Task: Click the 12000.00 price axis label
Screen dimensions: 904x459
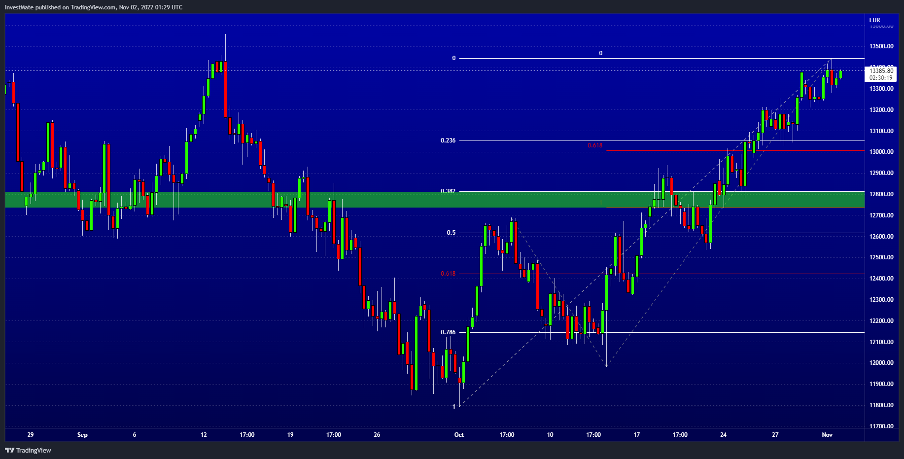Action: point(881,363)
